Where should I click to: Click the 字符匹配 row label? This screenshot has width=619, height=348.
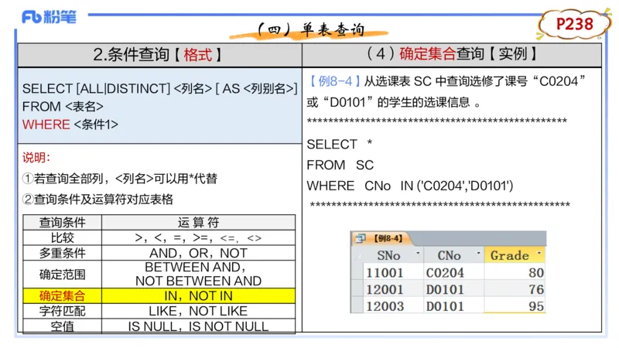tap(63, 311)
